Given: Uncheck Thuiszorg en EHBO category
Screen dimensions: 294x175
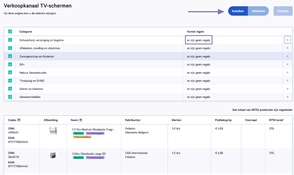Looking at the screenshot, I should click(10, 81).
